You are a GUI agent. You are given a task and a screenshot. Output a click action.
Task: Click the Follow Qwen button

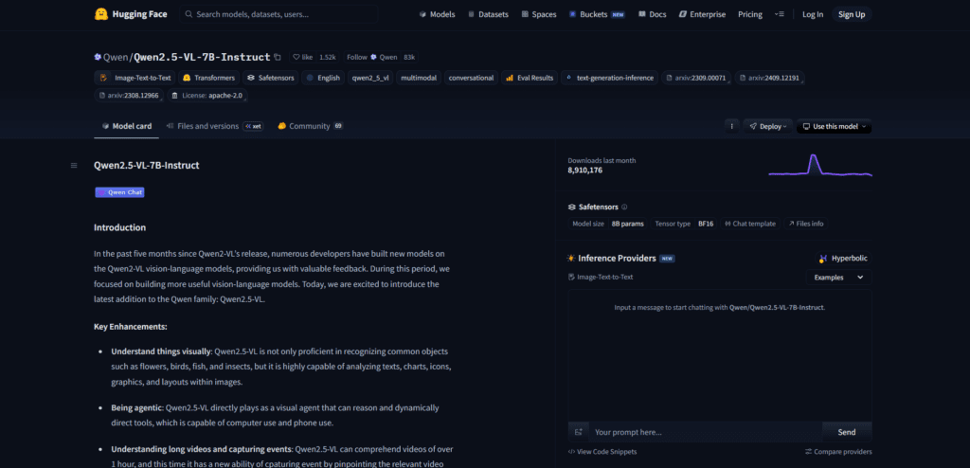click(371, 57)
